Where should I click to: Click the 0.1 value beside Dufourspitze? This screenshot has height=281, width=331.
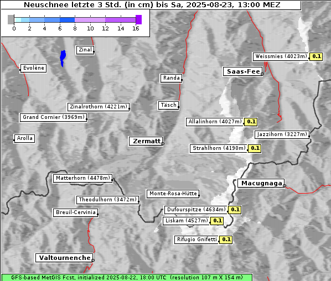(x=235, y=210)
